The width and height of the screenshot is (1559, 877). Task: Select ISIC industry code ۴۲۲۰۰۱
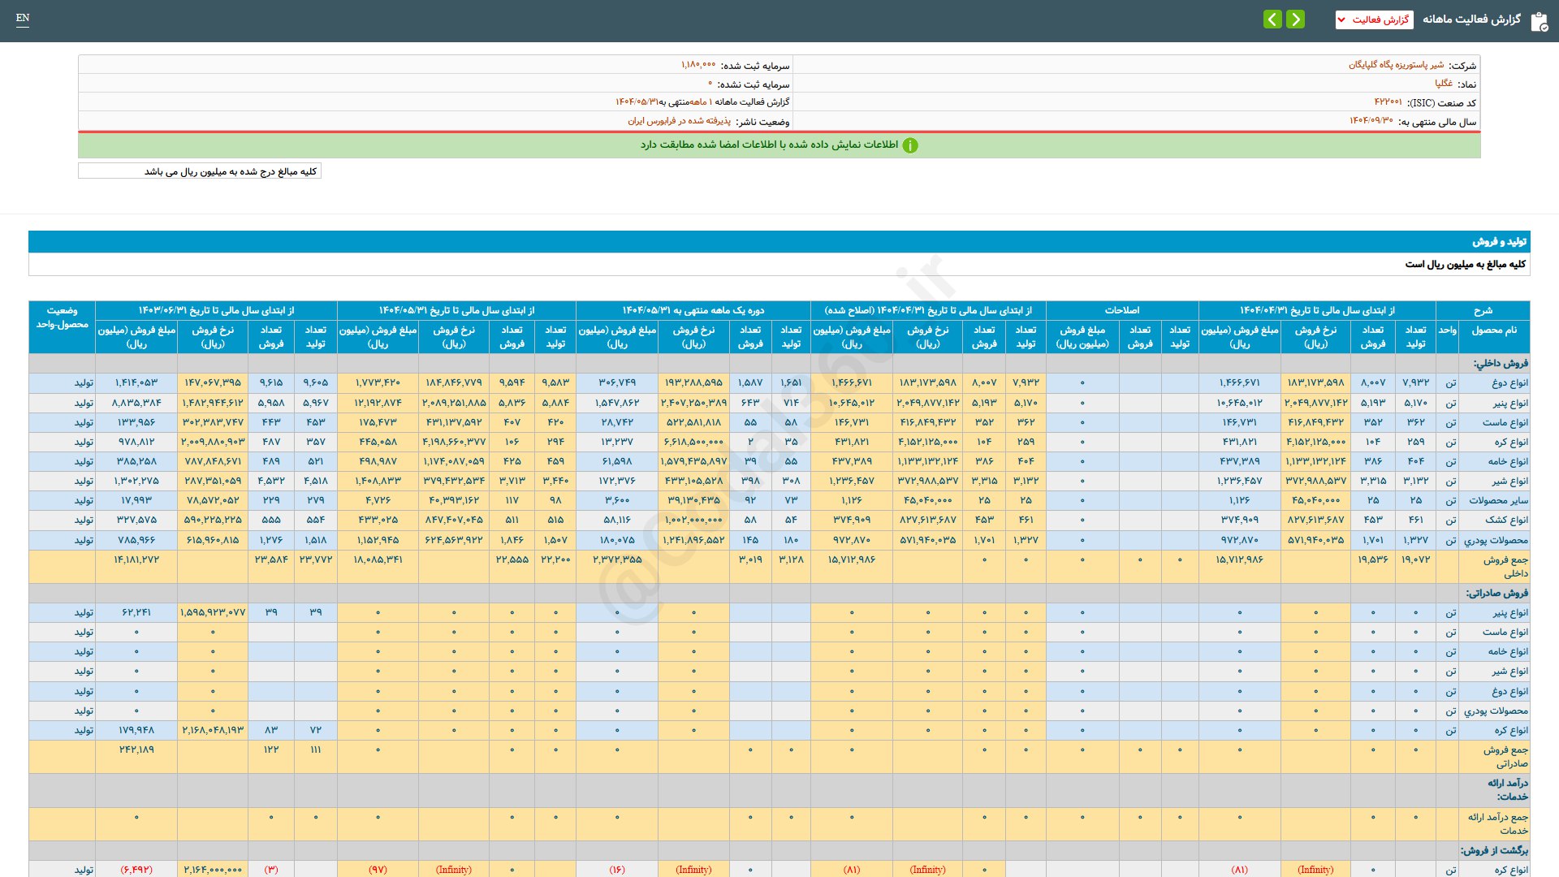[1388, 102]
